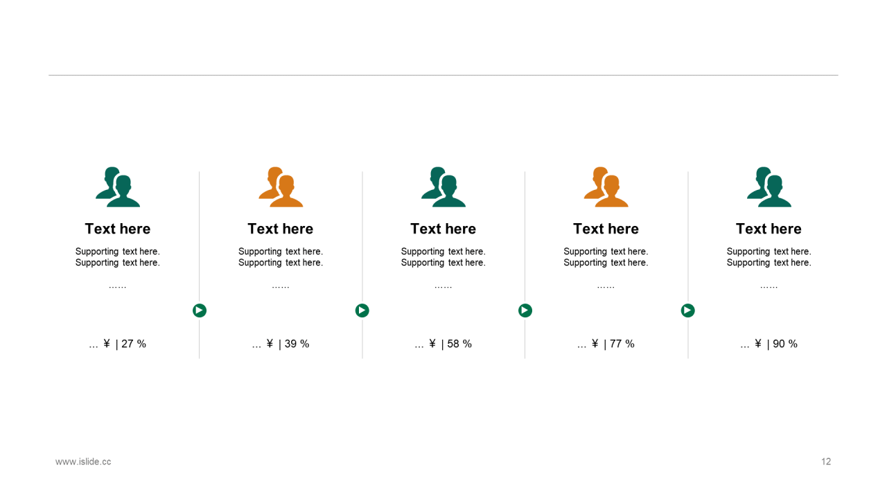This screenshot has width=887, height=499.
Task: Click the orange people icon above 39 %
Action: (281, 187)
